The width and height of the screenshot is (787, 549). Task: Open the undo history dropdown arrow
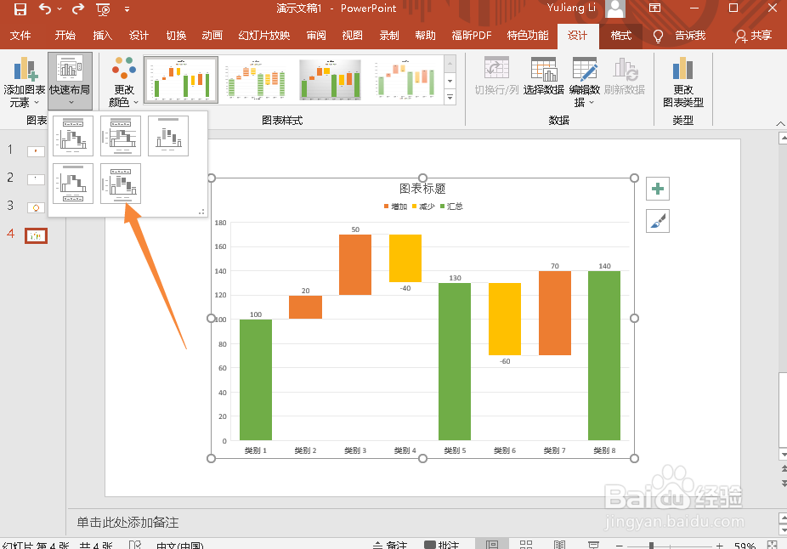click(x=59, y=9)
